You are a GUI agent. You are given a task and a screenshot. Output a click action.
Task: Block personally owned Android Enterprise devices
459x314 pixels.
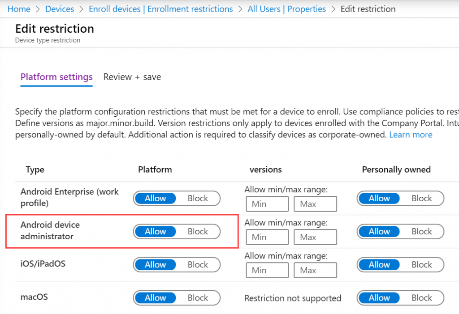(x=421, y=198)
